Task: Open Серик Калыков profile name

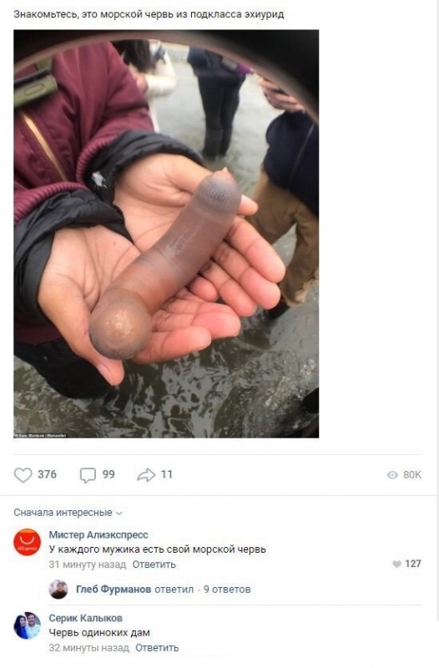Action: (x=86, y=618)
